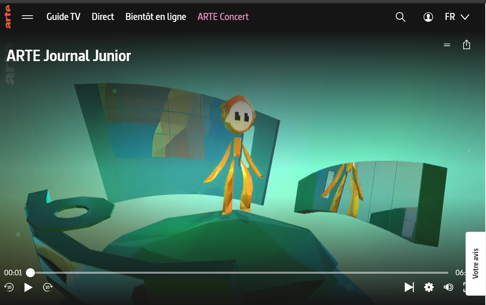Open the Guide TV page

tap(64, 17)
